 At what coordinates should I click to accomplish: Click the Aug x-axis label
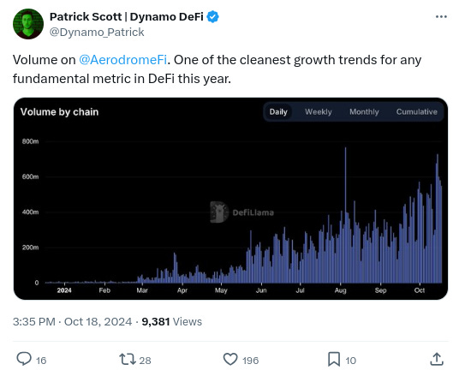(x=341, y=290)
